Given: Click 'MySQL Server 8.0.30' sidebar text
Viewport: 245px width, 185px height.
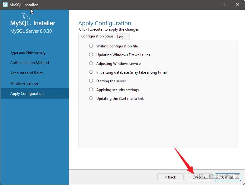Looking at the screenshot, I should [31, 31].
